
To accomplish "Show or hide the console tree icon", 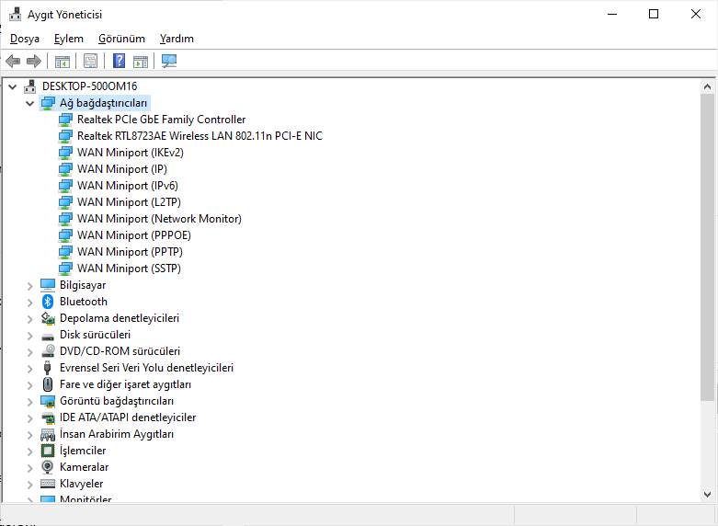I will tap(63, 61).
